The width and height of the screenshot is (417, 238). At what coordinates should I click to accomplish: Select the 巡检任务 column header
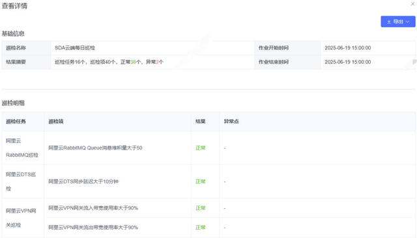point(16,121)
